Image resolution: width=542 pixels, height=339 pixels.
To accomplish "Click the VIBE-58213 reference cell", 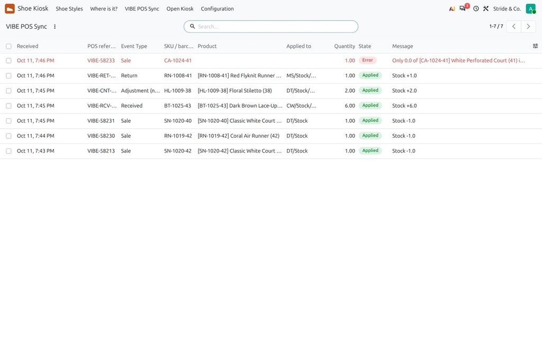I will (x=101, y=151).
